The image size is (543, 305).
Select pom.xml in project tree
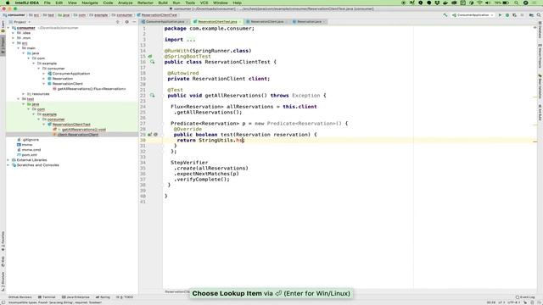tap(29, 155)
